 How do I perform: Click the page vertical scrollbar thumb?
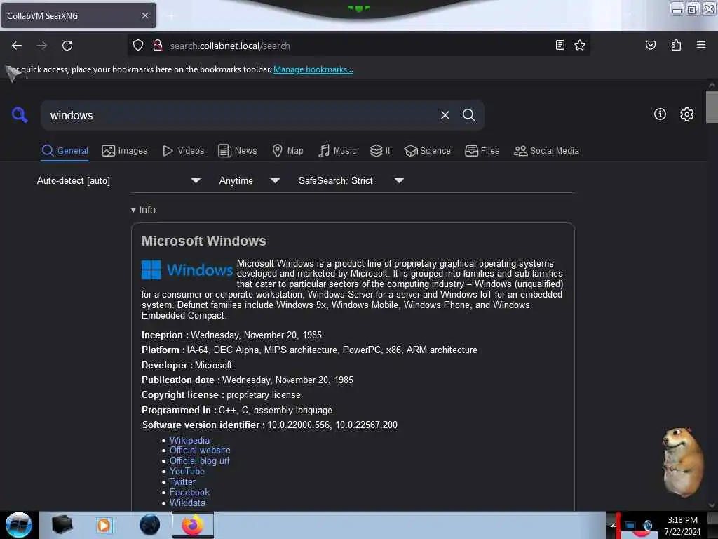pyautogui.click(x=712, y=107)
